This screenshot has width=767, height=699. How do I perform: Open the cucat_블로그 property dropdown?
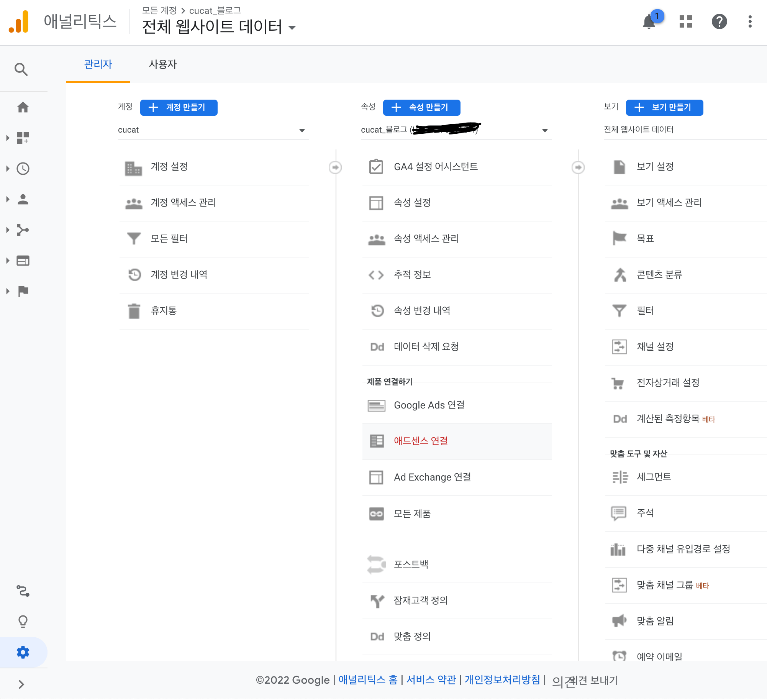456,130
